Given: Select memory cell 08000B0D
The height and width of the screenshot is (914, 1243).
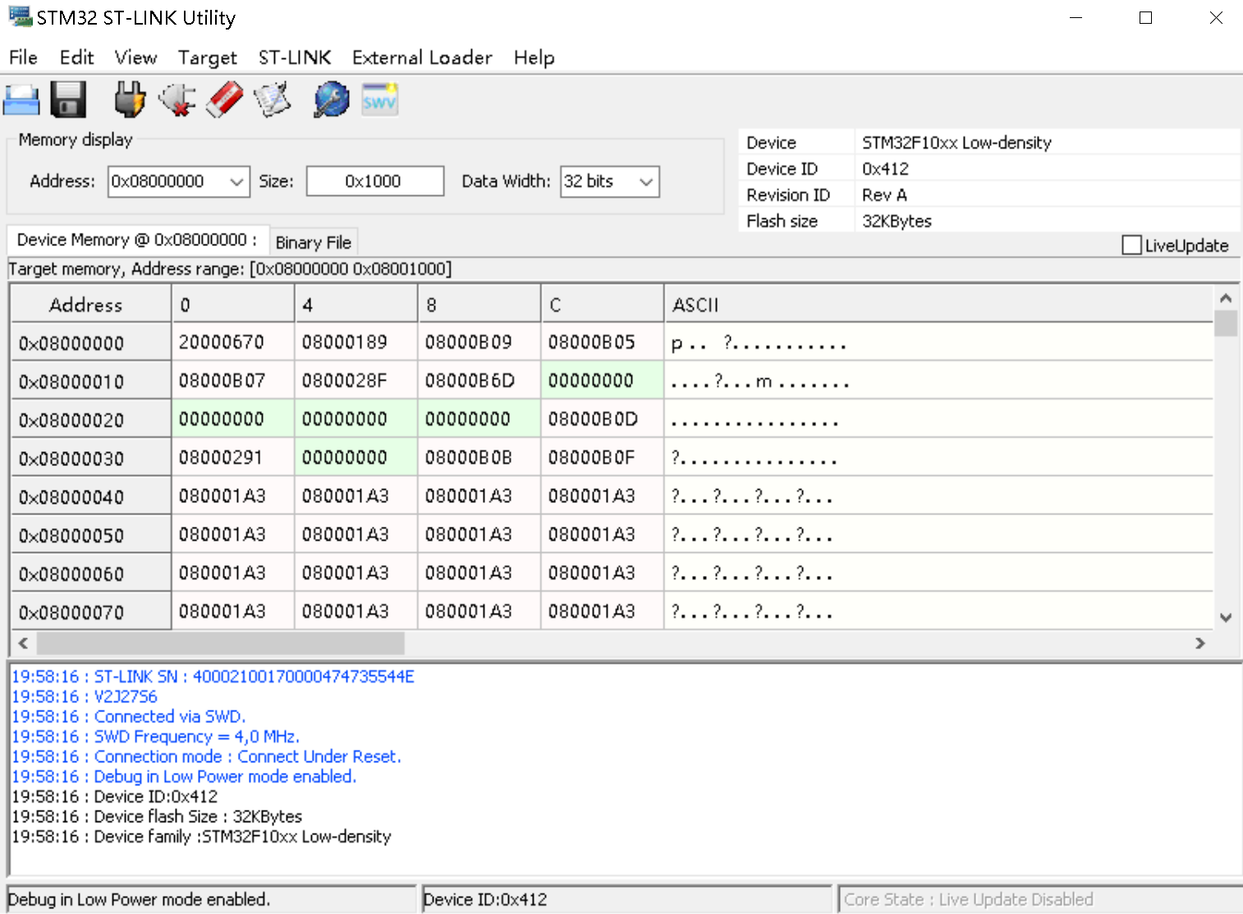Looking at the screenshot, I should click(603, 419).
